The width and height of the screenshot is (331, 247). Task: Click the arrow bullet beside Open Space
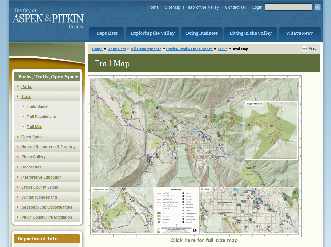(18, 137)
